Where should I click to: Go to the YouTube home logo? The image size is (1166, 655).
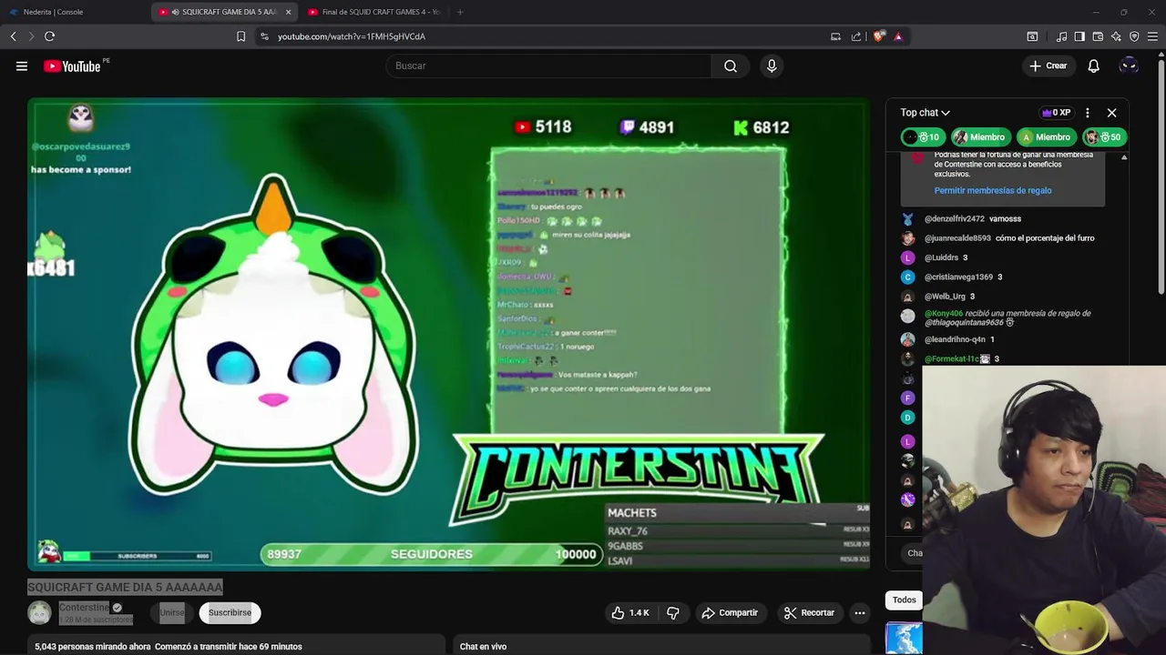pyautogui.click(x=72, y=65)
